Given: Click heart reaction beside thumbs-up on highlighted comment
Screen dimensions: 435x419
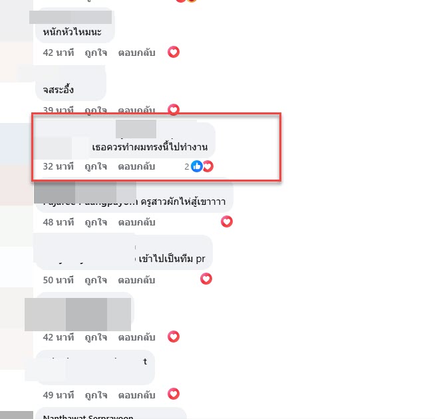Looking at the screenshot, I should [208, 166].
